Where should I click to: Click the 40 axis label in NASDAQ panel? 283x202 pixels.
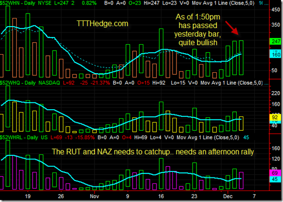274,125
